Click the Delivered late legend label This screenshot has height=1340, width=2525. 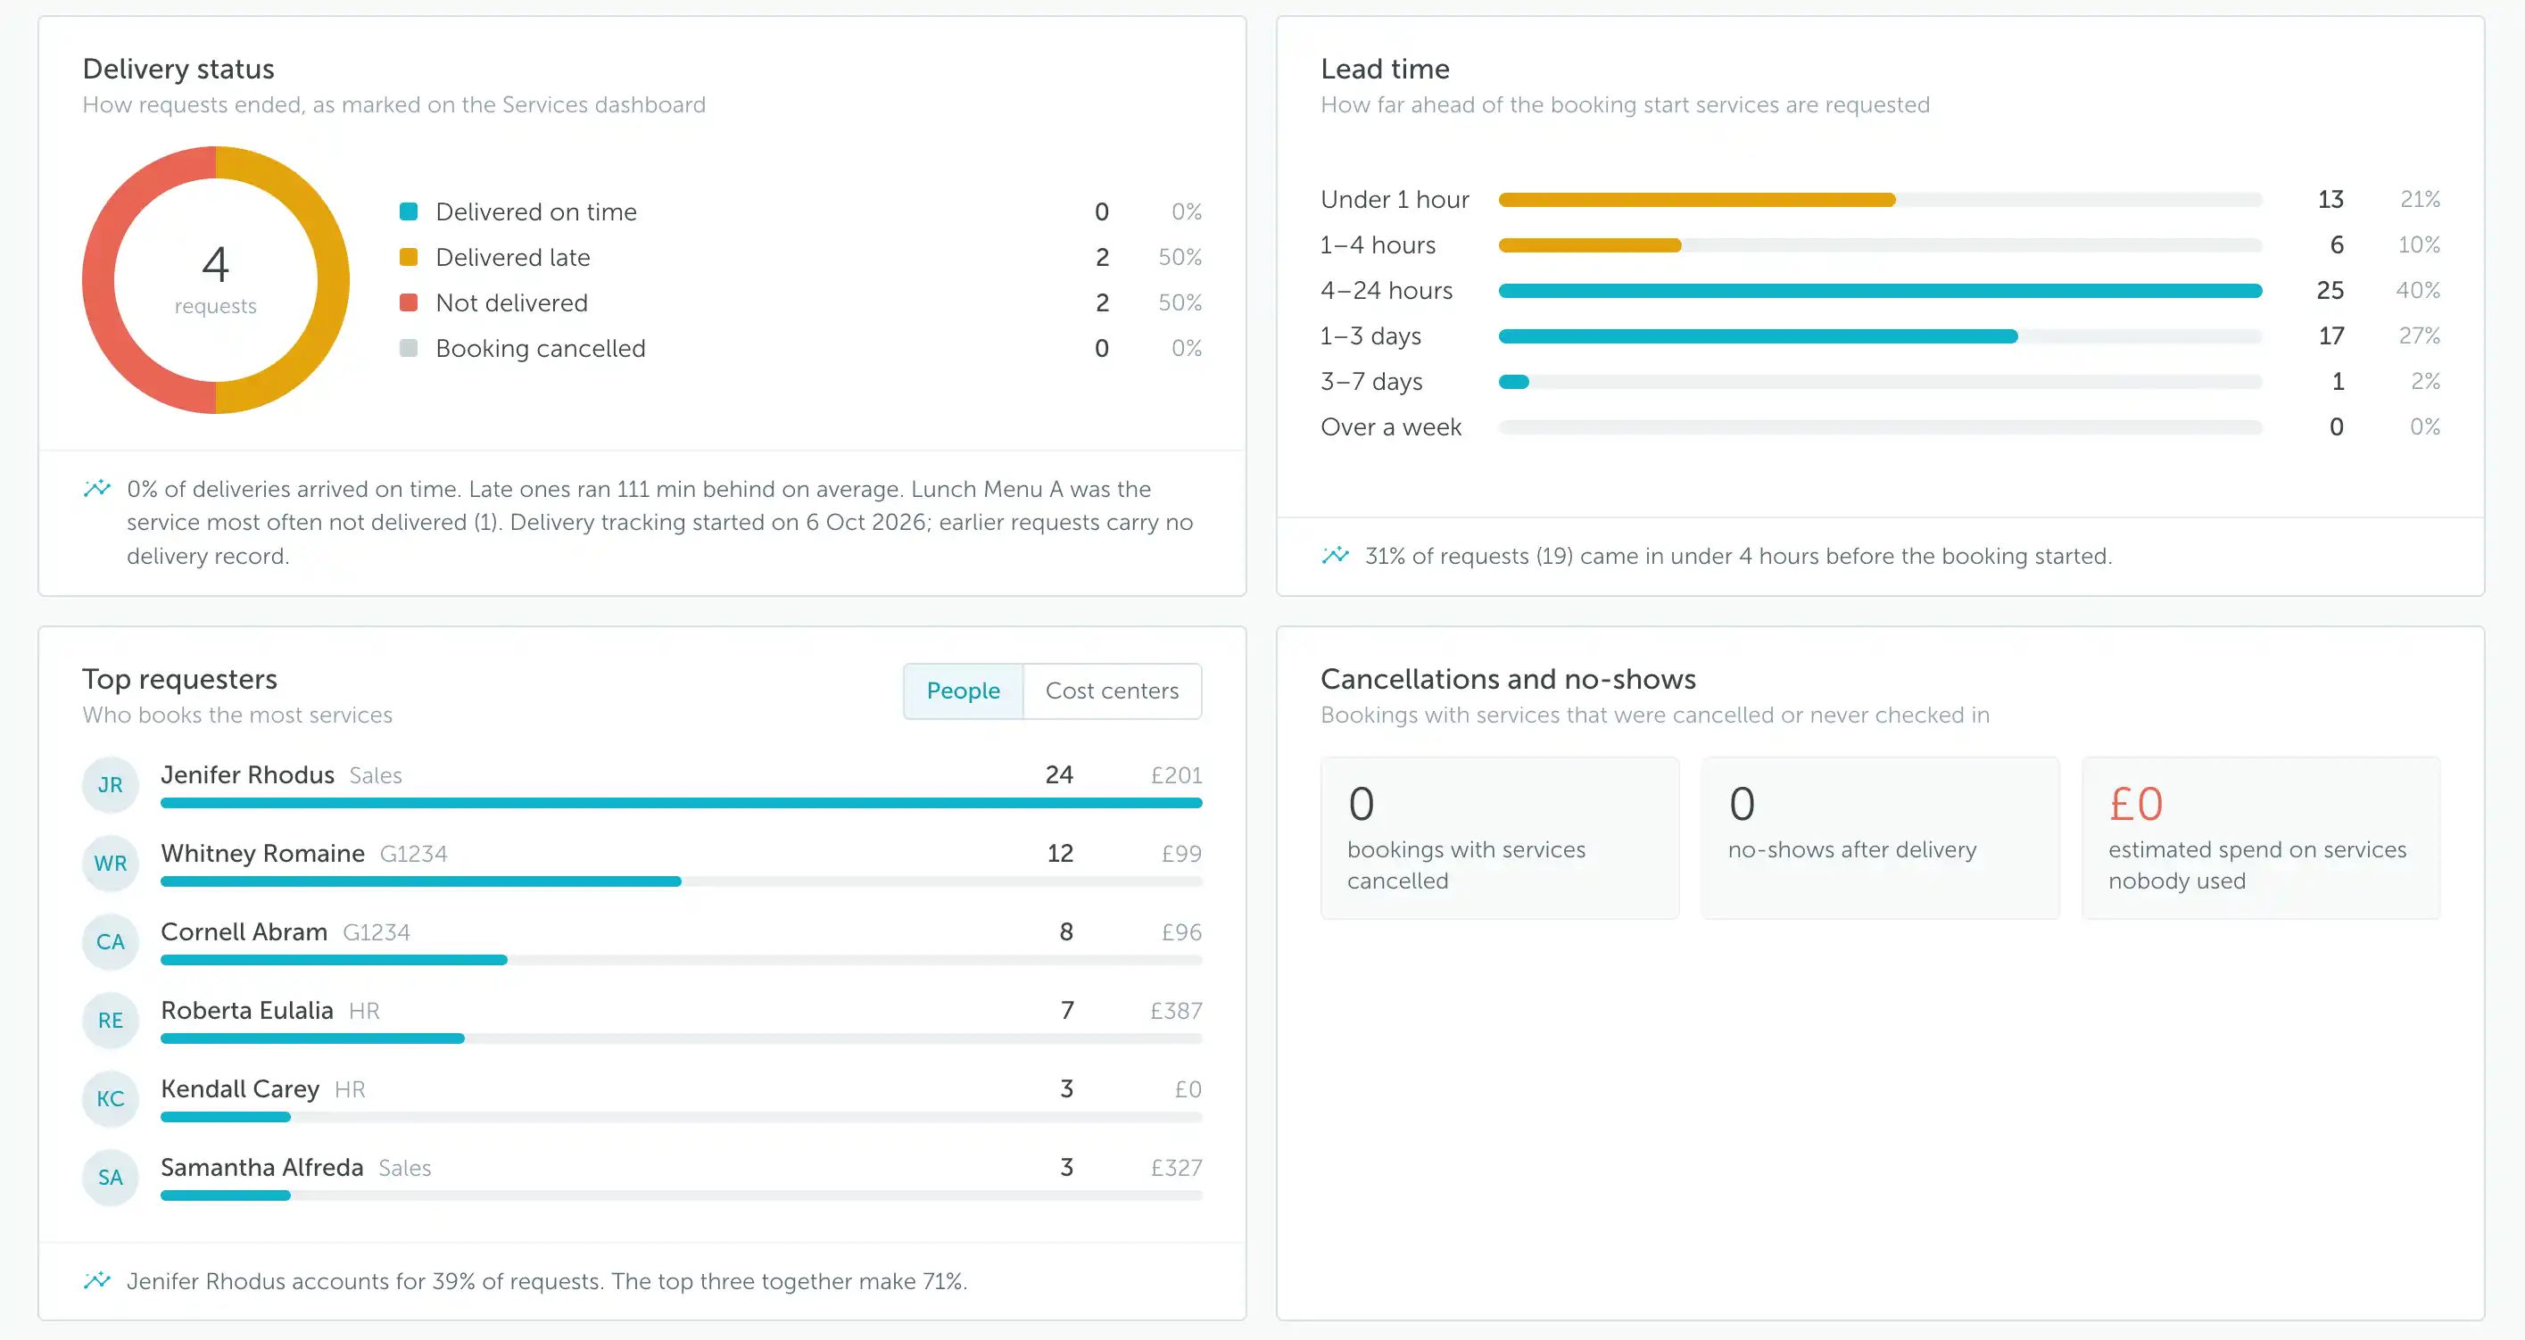513,257
